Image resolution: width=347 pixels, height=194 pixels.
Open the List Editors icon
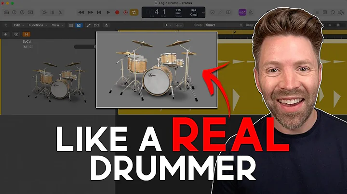(317, 12)
